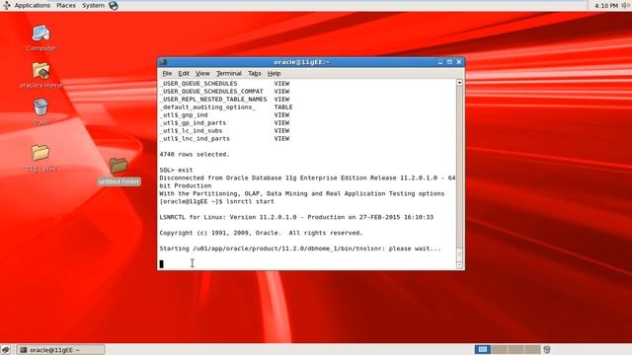Click the 'SQL> exit' line
Viewport: 632px width, 355px height.
(176, 170)
